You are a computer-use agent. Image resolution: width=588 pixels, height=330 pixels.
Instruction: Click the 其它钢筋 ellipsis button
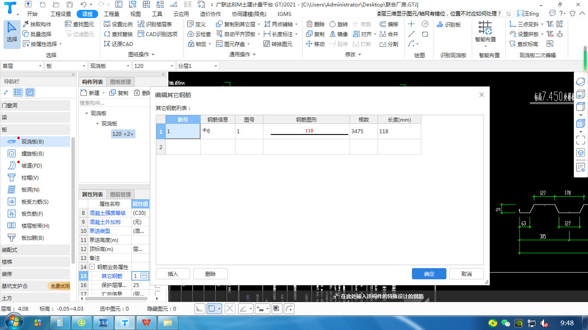click(144, 276)
